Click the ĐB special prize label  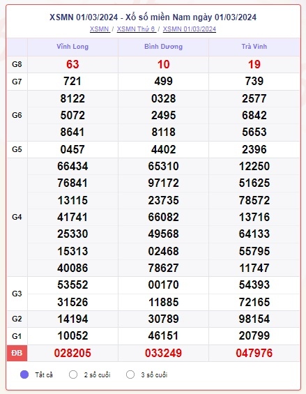(x=17, y=353)
